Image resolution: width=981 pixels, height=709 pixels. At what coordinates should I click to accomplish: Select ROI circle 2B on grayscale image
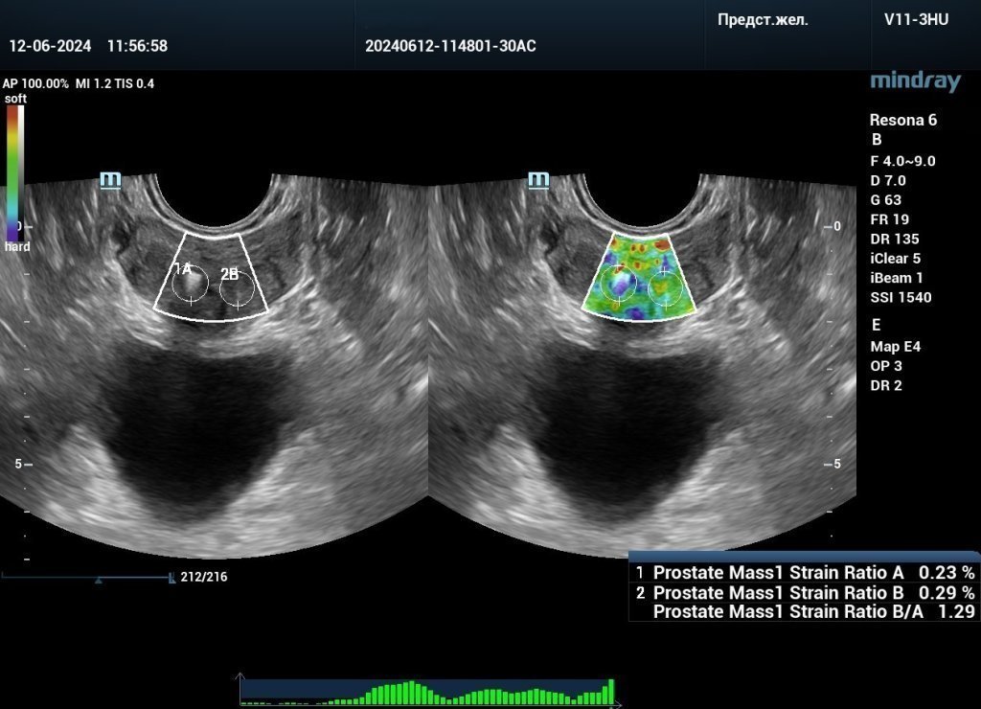(237, 289)
